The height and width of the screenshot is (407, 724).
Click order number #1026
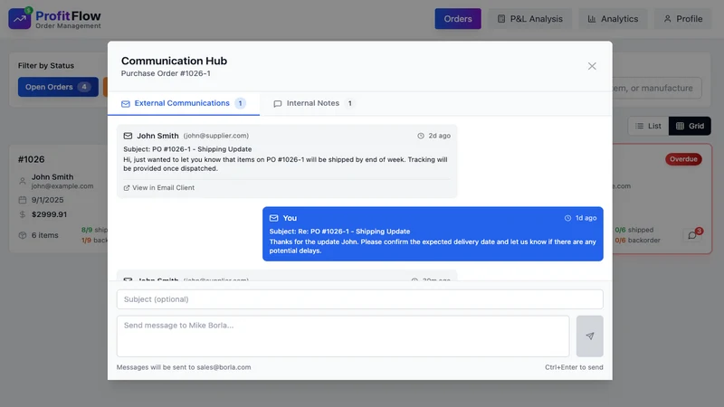pyautogui.click(x=32, y=160)
